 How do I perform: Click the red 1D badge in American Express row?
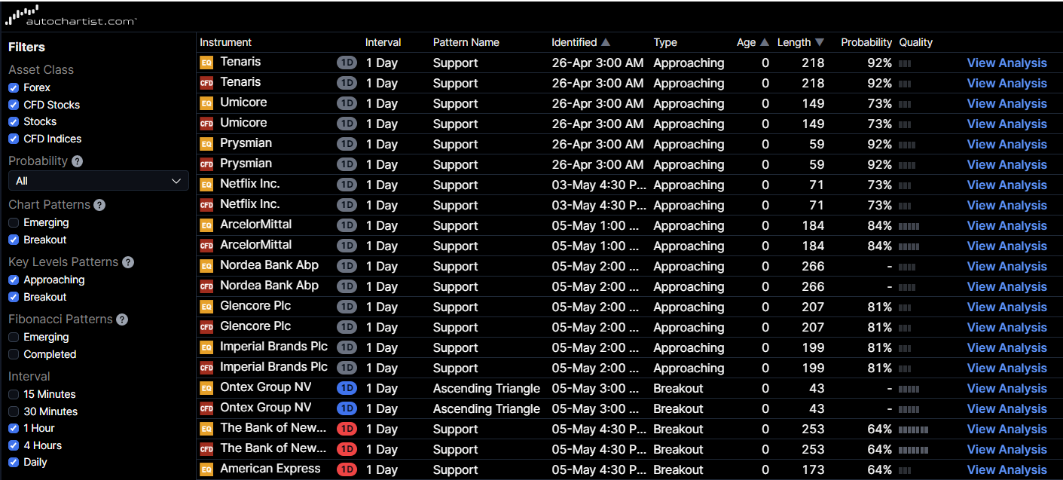click(x=347, y=469)
